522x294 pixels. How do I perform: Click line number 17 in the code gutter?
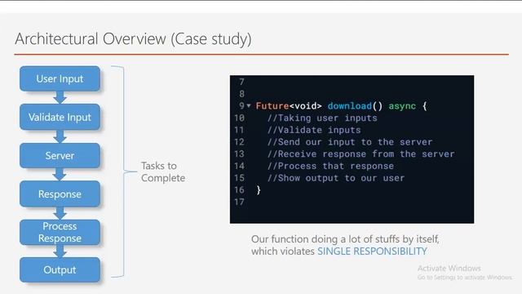239,202
